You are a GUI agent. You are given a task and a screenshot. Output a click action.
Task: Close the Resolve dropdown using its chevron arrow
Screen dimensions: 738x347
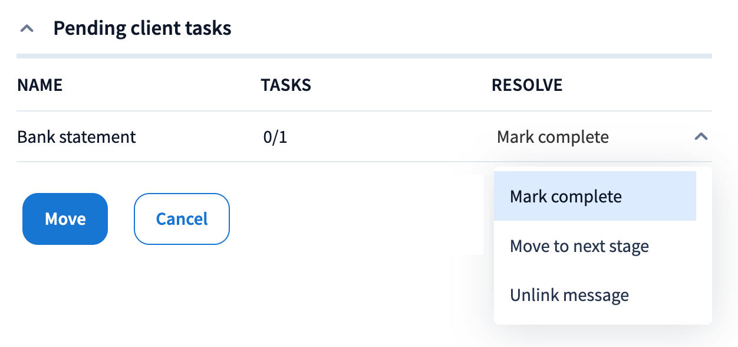click(x=700, y=137)
